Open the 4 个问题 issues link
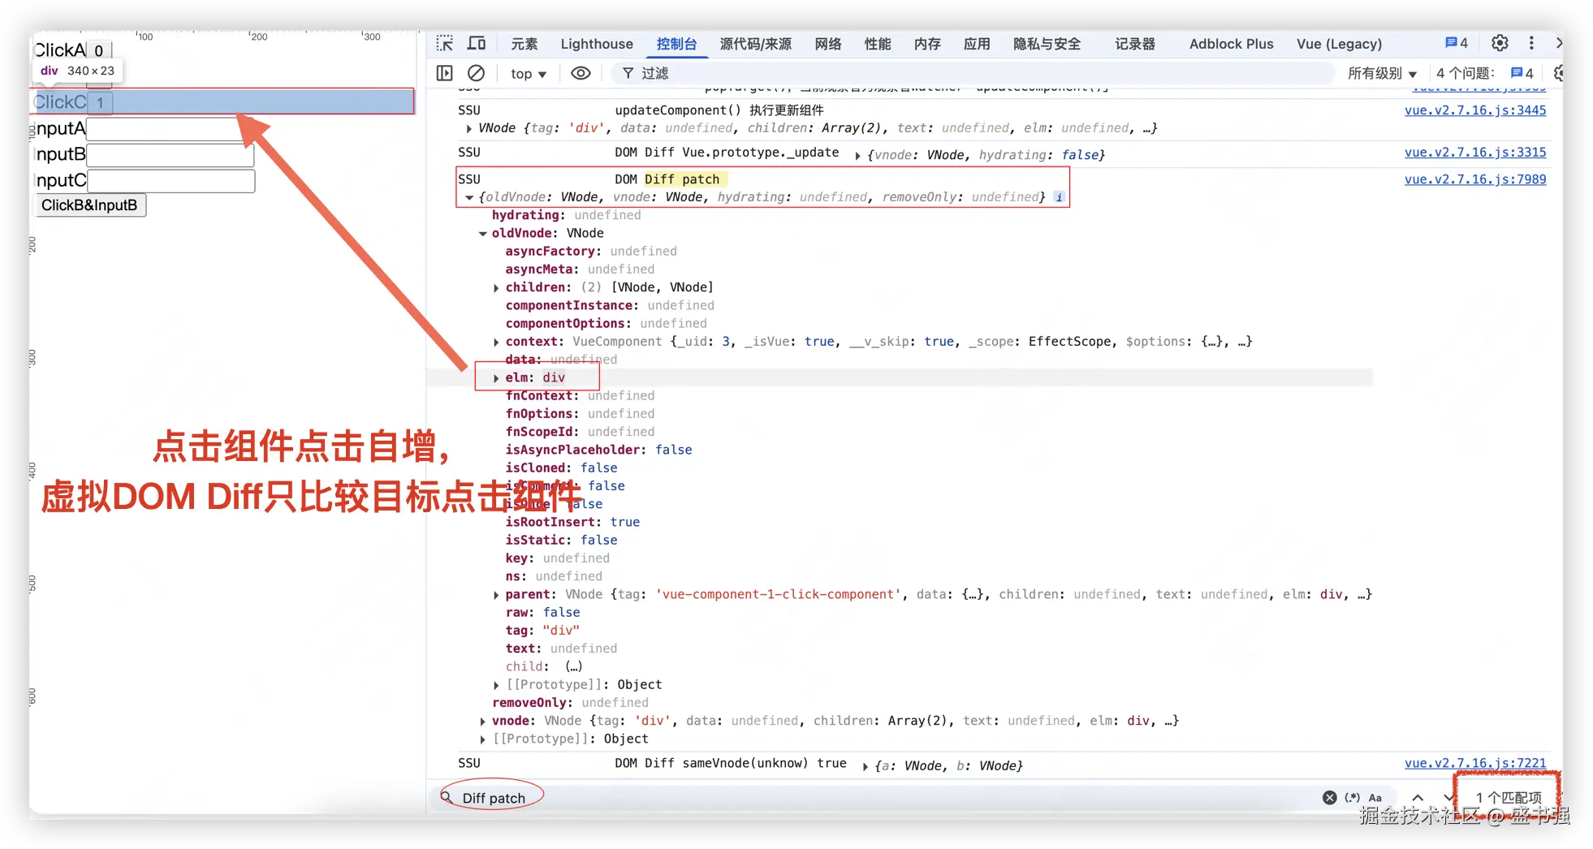The image size is (1593, 849). point(1485,74)
